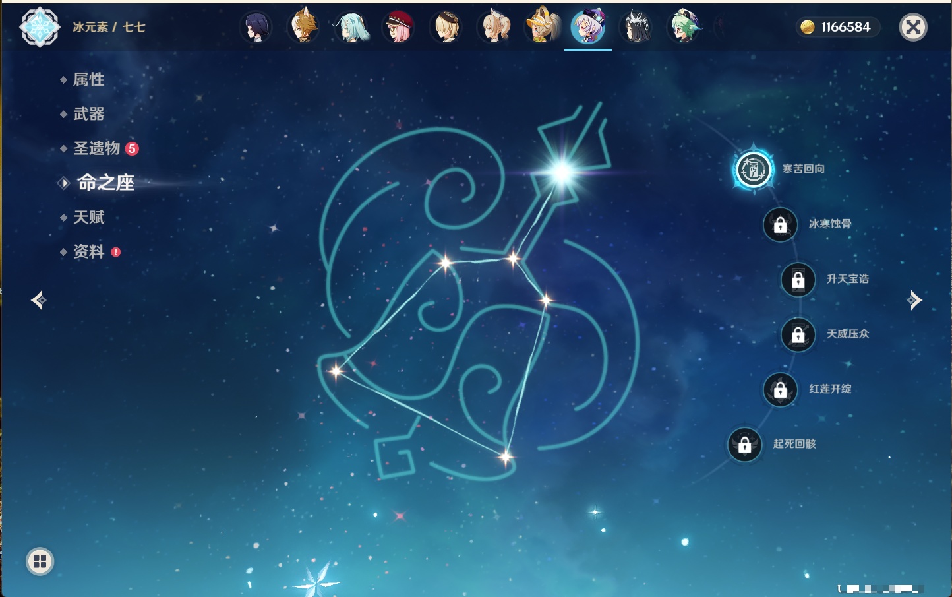Screen dimensions: 952x597
Task: Click the locked icon for 红莲开绽
Action: coord(780,390)
